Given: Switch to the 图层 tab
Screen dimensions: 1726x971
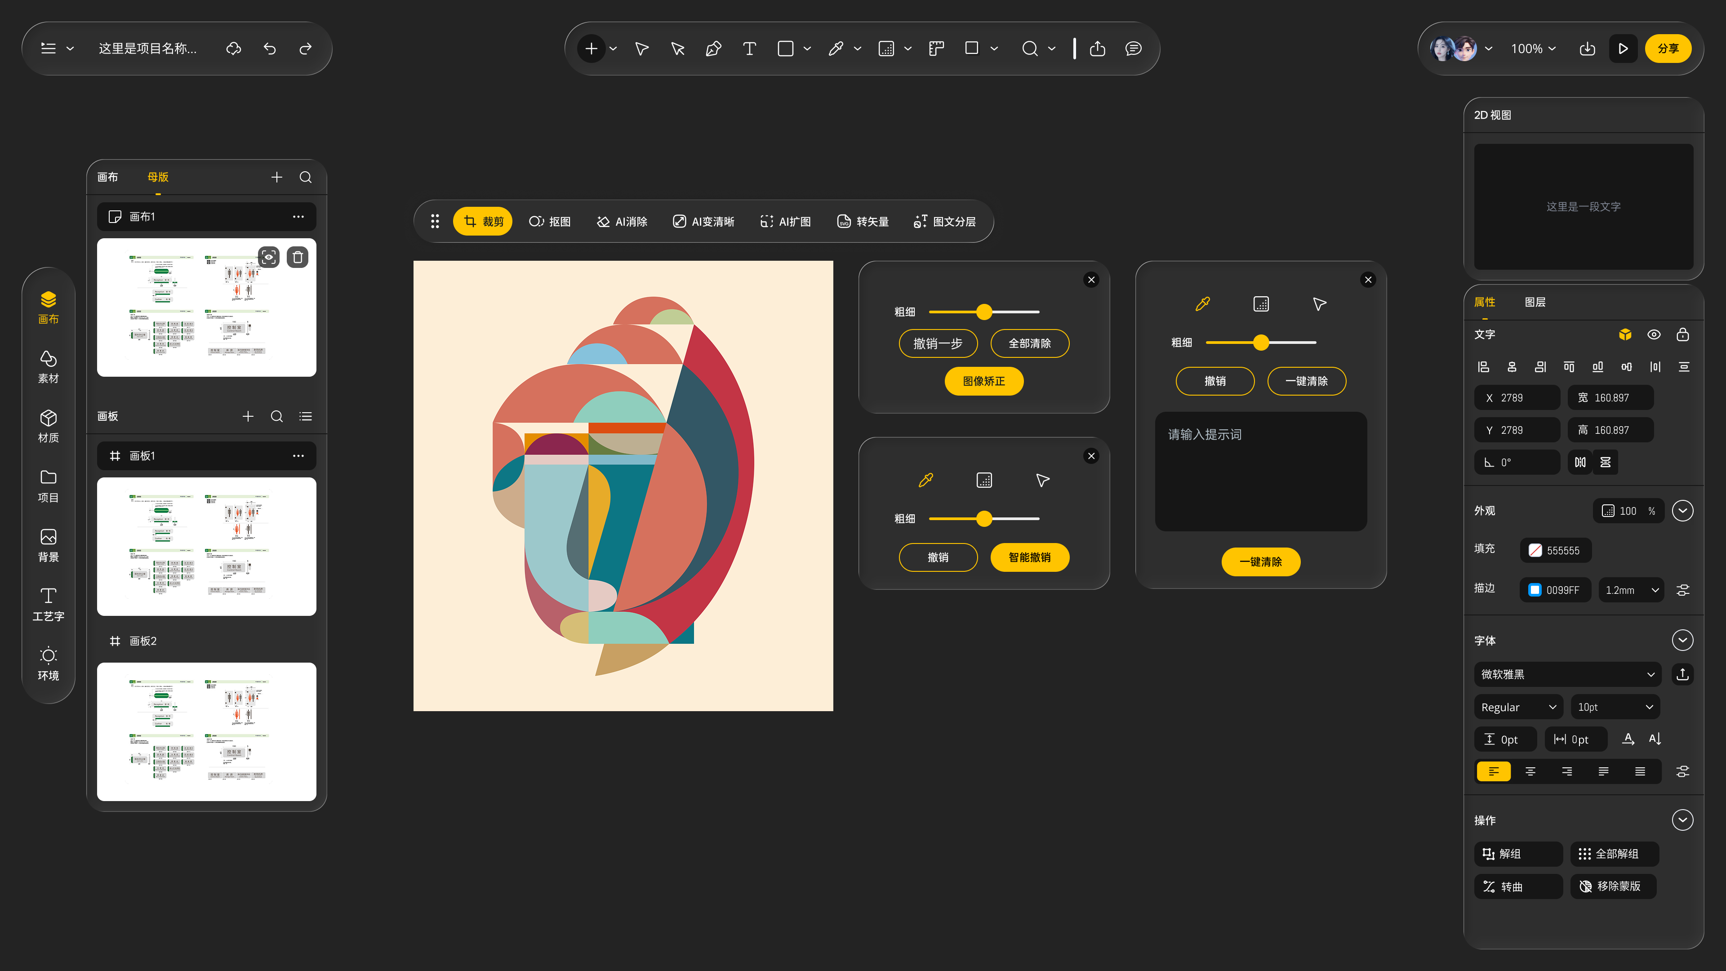Looking at the screenshot, I should pos(1535,302).
